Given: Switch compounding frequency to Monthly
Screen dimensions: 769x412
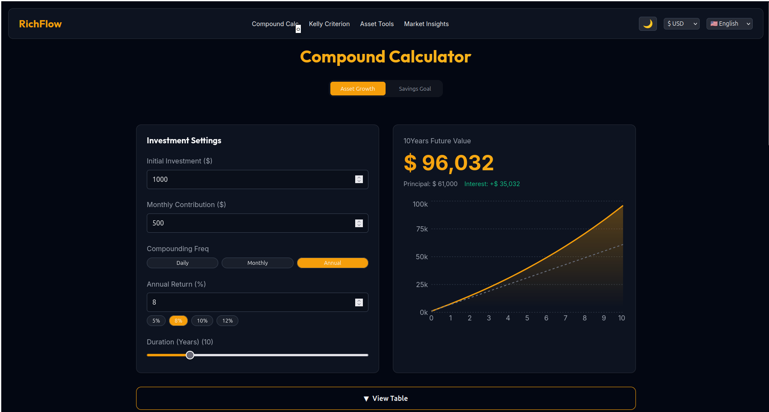Looking at the screenshot, I should [257, 263].
